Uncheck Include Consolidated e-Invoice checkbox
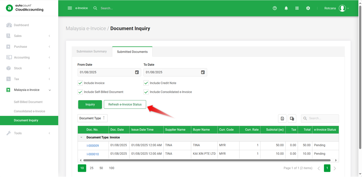This screenshot has height=177, width=362. pyautogui.click(x=146, y=92)
